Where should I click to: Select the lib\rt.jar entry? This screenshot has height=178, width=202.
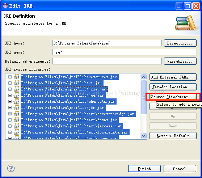coord(62,83)
